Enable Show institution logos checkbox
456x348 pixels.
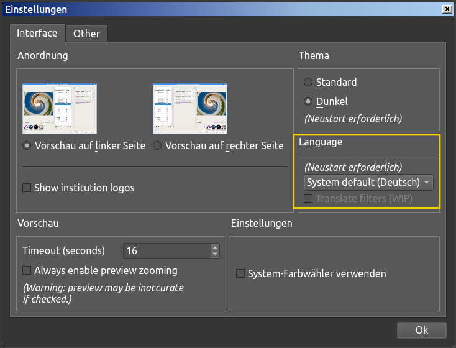tap(27, 188)
